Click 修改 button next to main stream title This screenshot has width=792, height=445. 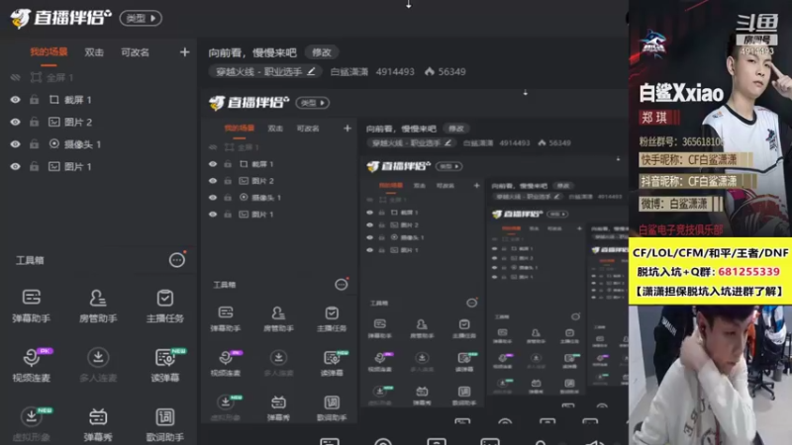pos(321,52)
